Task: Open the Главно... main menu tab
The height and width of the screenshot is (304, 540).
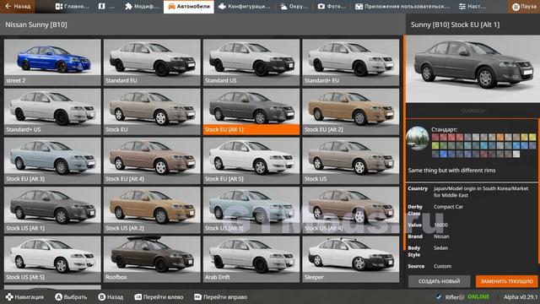Action: pos(73,6)
